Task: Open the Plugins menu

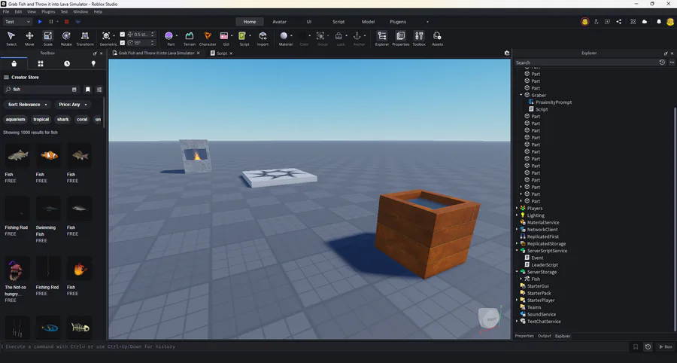Action: click(x=48, y=11)
